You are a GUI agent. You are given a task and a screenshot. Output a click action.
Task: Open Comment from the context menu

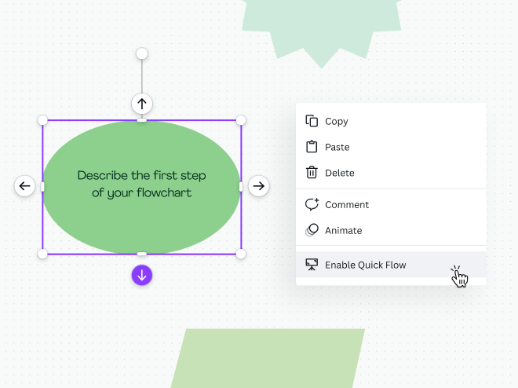(x=391, y=204)
